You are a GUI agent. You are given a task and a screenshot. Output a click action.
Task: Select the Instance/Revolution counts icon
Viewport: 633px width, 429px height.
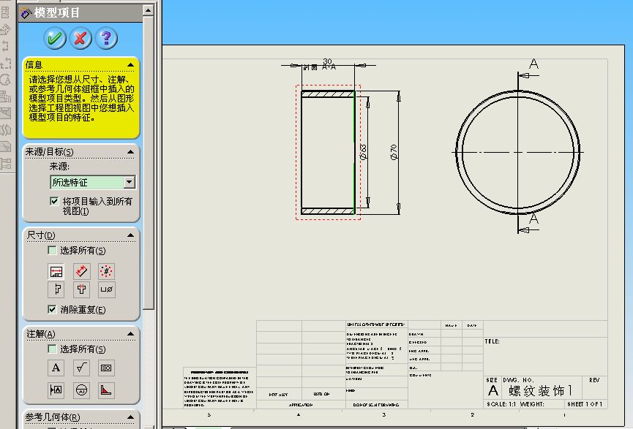tap(107, 271)
